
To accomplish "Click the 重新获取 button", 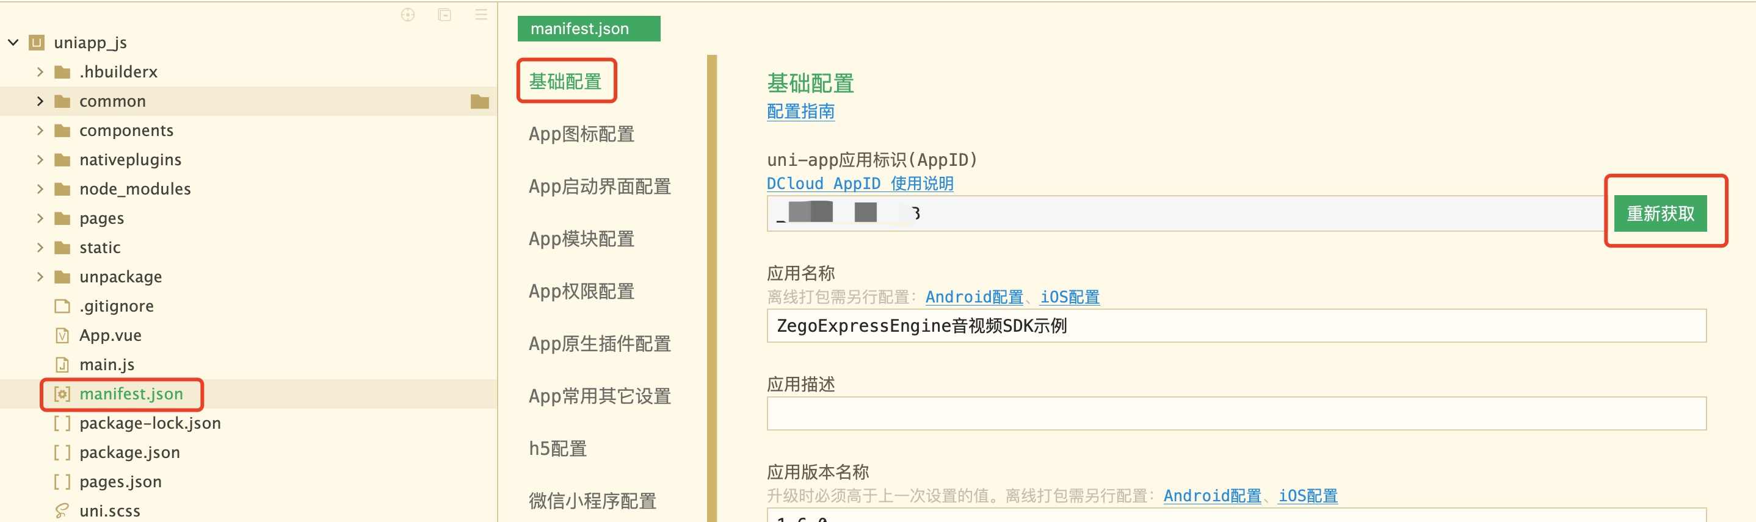I will coord(1660,213).
